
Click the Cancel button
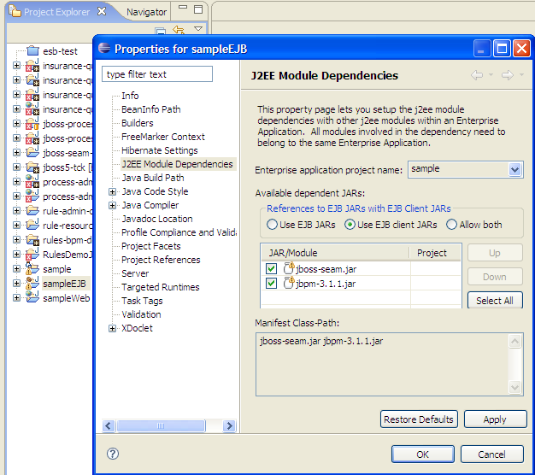tap(491, 454)
